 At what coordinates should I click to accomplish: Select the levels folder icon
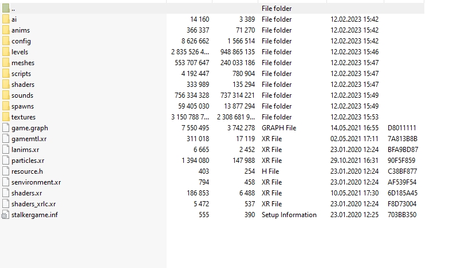coord(6,52)
